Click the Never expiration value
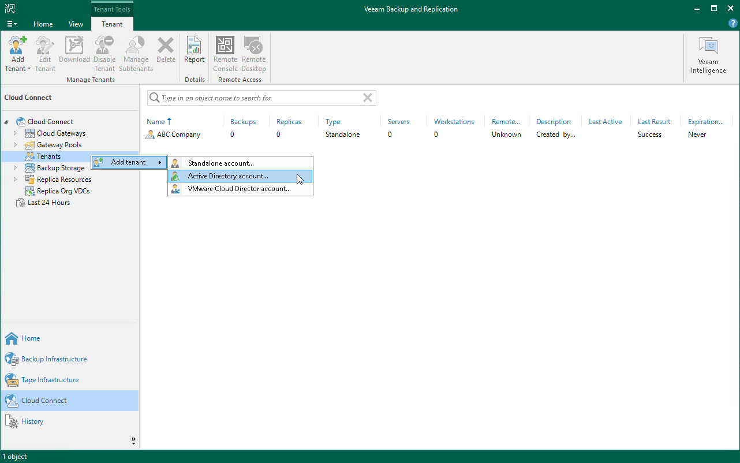The image size is (740, 463). [697, 135]
